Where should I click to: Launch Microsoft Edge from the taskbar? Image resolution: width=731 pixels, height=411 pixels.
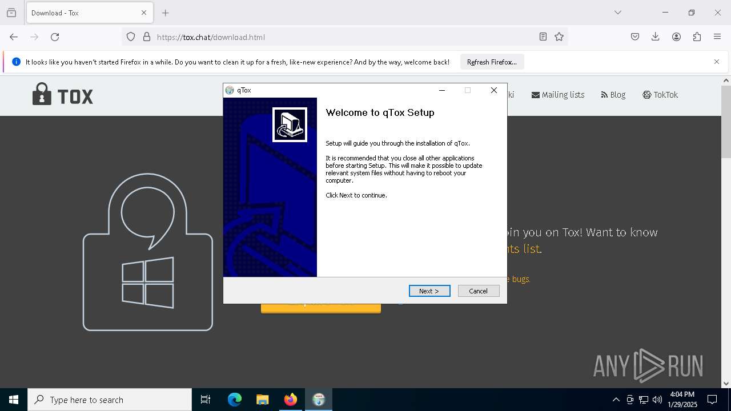click(x=235, y=400)
